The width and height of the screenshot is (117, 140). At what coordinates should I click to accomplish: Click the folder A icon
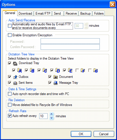tap(19, 70)
